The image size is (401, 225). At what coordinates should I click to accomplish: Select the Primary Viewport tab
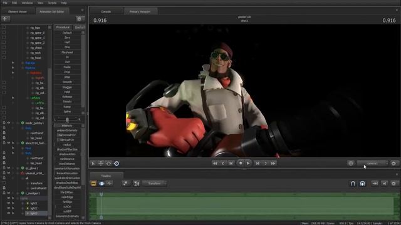[140, 11]
